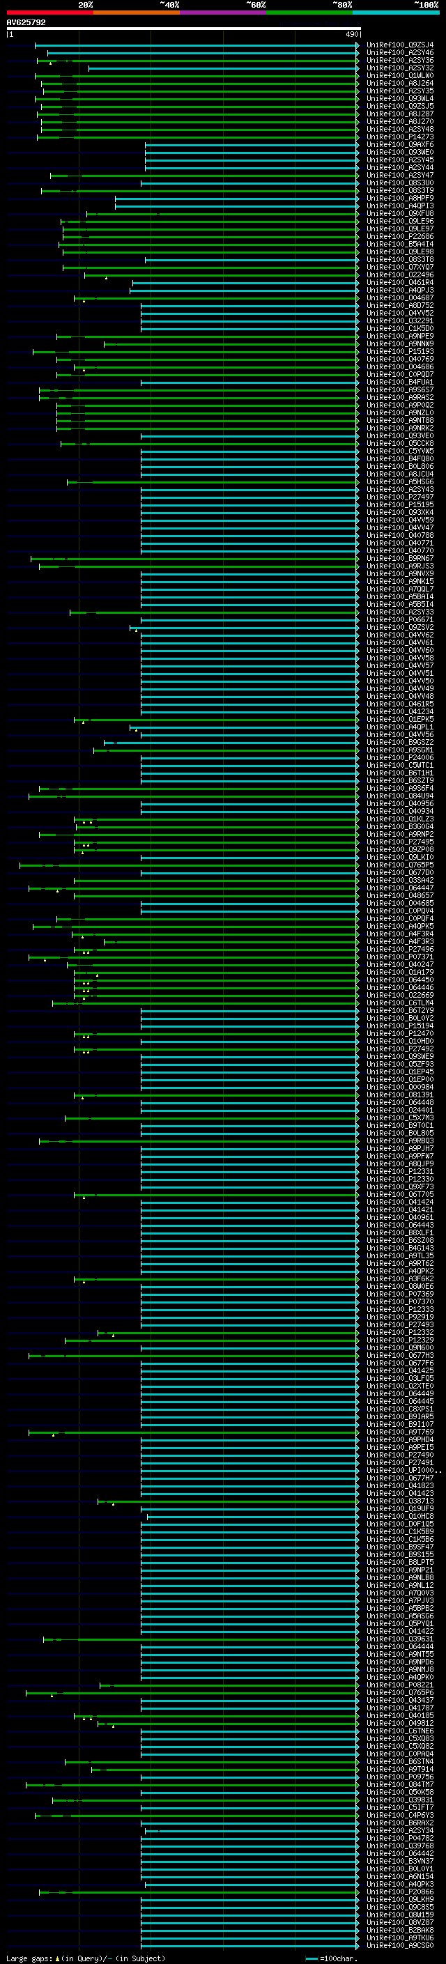Screen dimensions: 446x1964
Task: Select label UniRef100_B2BAK8
Action: pyautogui.click(x=399, y=1931)
